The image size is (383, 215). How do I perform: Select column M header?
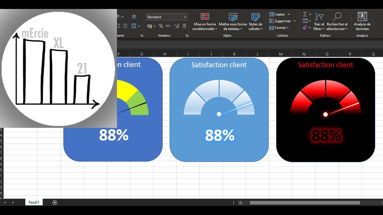(x=281, y=54)
